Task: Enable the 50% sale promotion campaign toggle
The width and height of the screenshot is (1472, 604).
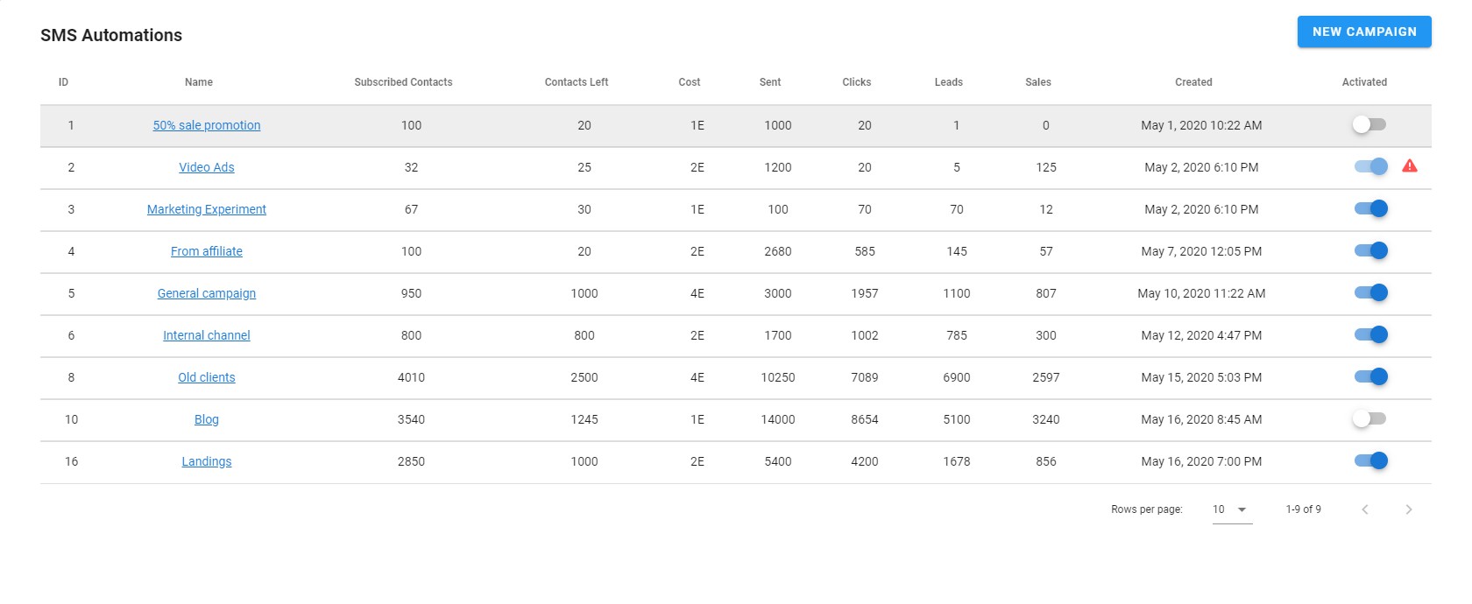Action: (1369, 124)
